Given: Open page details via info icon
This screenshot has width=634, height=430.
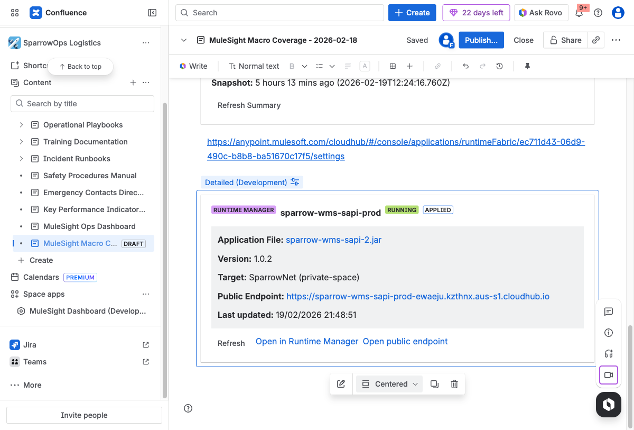Looking at the screenshot, I should point(608,333).
